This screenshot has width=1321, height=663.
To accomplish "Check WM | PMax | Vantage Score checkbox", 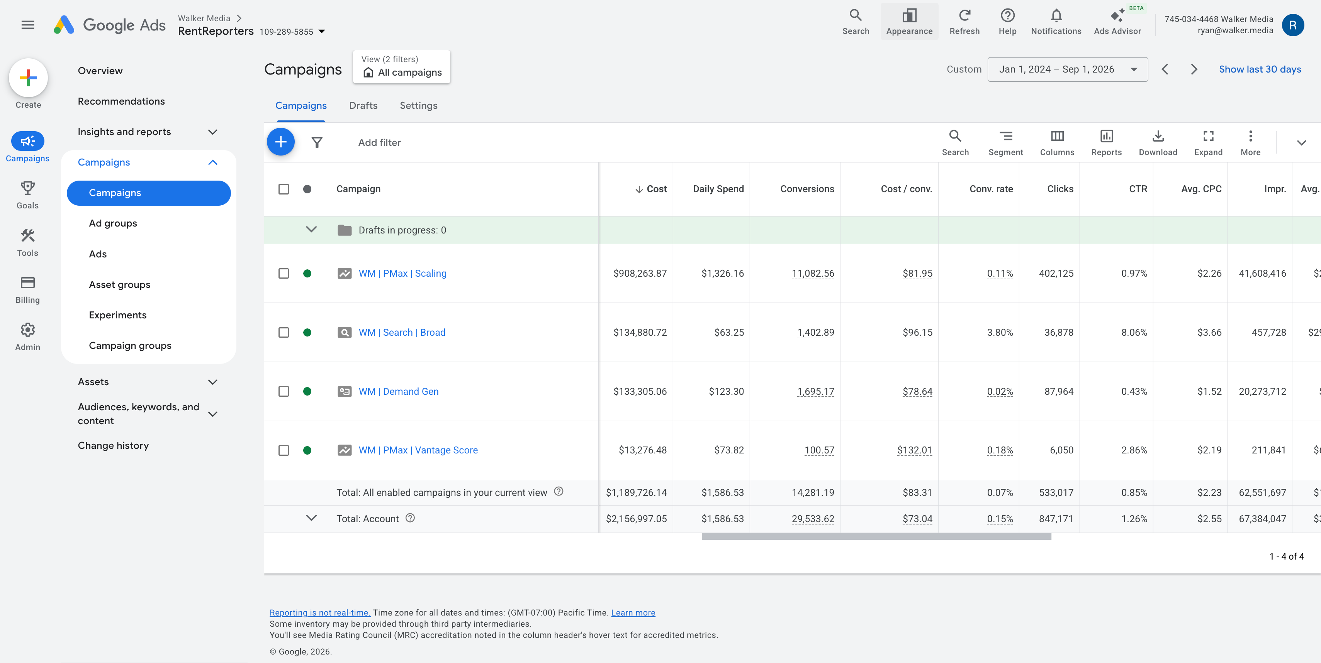I will 284,450.
